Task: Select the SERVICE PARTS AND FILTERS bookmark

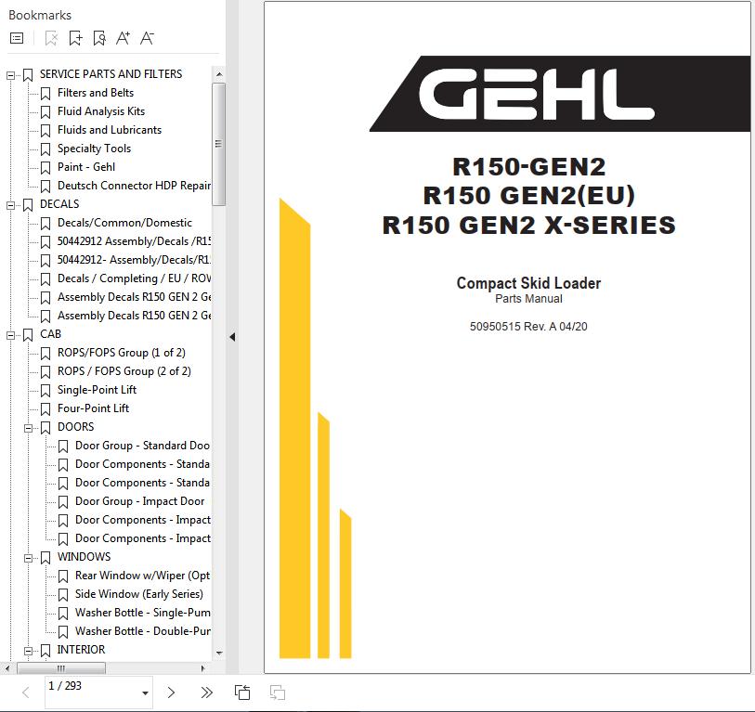Action: 111,74
